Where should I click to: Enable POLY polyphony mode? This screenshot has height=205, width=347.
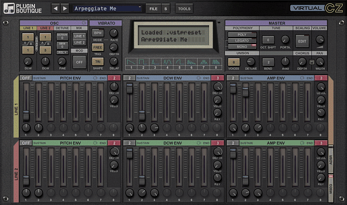coord(242,34)
